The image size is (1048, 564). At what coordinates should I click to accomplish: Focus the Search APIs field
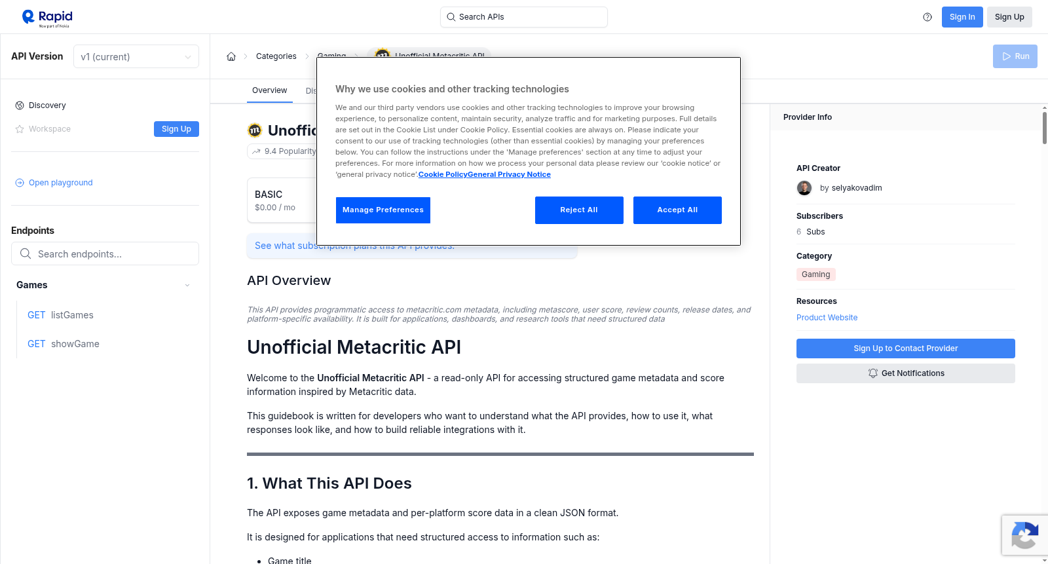[524, 17]
